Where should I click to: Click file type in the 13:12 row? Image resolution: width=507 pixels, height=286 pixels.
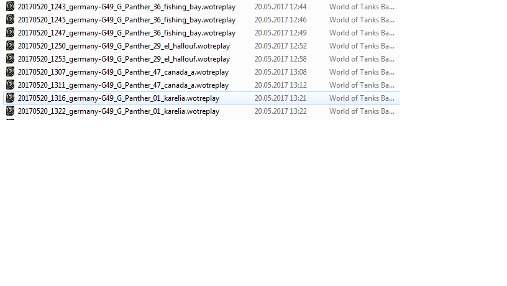[x=362, y=85]
